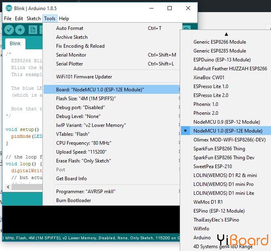Select NodeMCU 0.9 (ESP-12 Module) board

(x=226, y=122)
